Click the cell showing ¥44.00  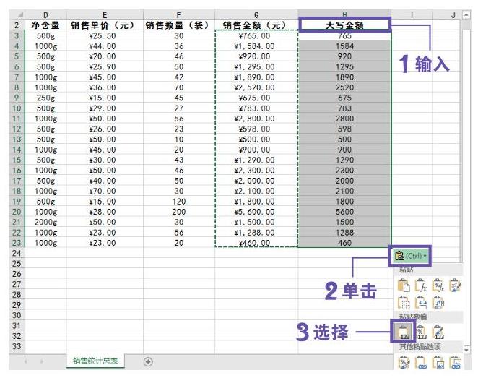coord(105,46)
